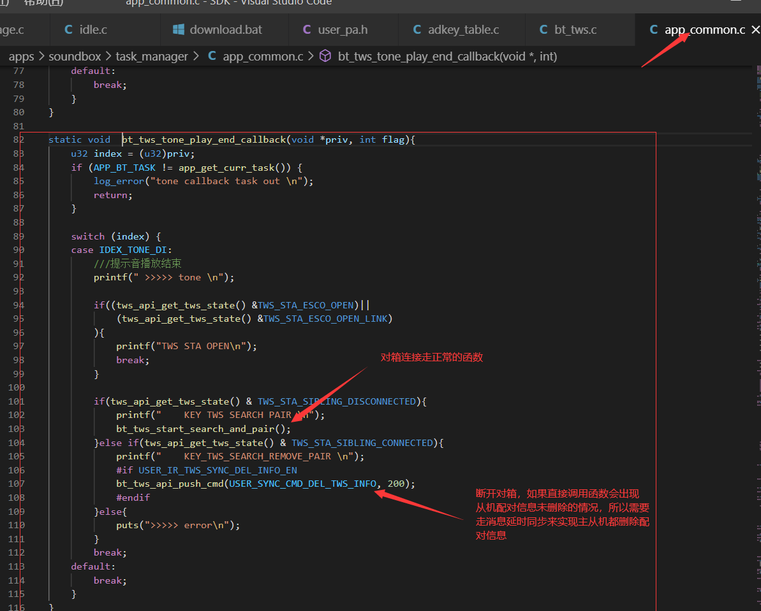The image size is (761, 611).
Task: Click the bt_tws_api_push_cmd function call
Action: click(x=170, y=484)
